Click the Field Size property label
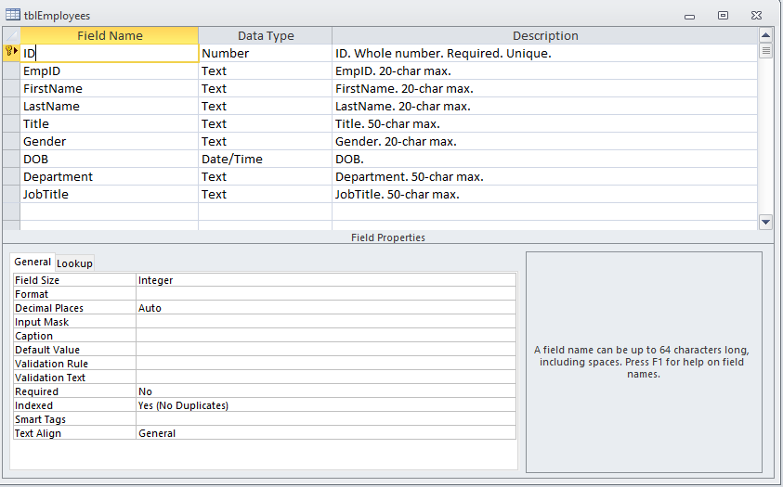Screen dimensions: 783x487 point(74,280)
